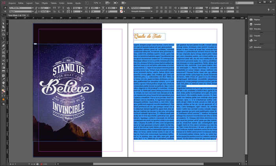Select the Type tool in the toolbox
The height and width of the screenshot is (166, 276).
[x=3, y=39]
